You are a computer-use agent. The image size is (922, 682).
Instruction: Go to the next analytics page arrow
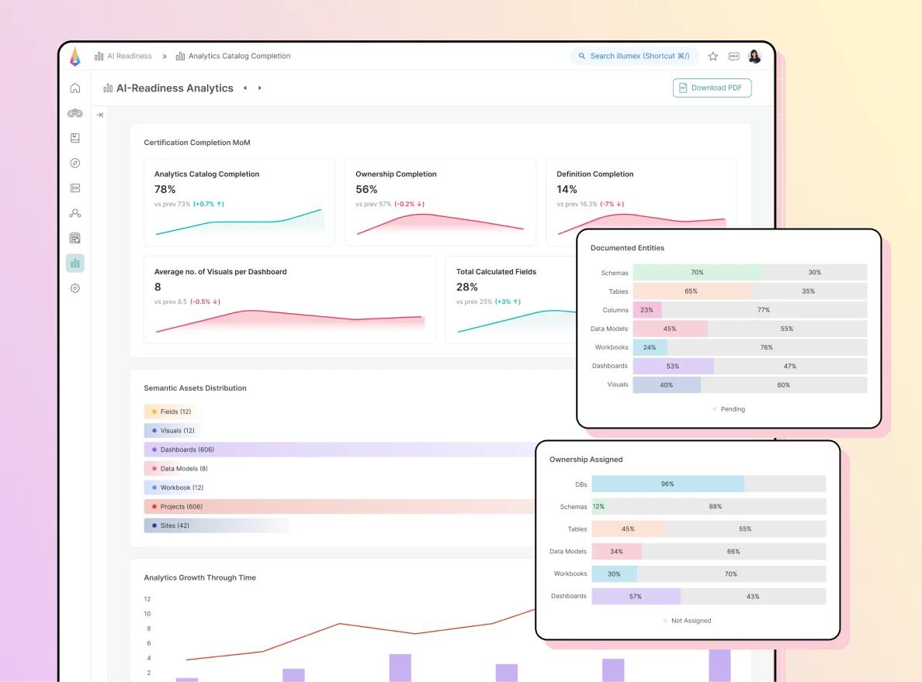tap(260, 88)
